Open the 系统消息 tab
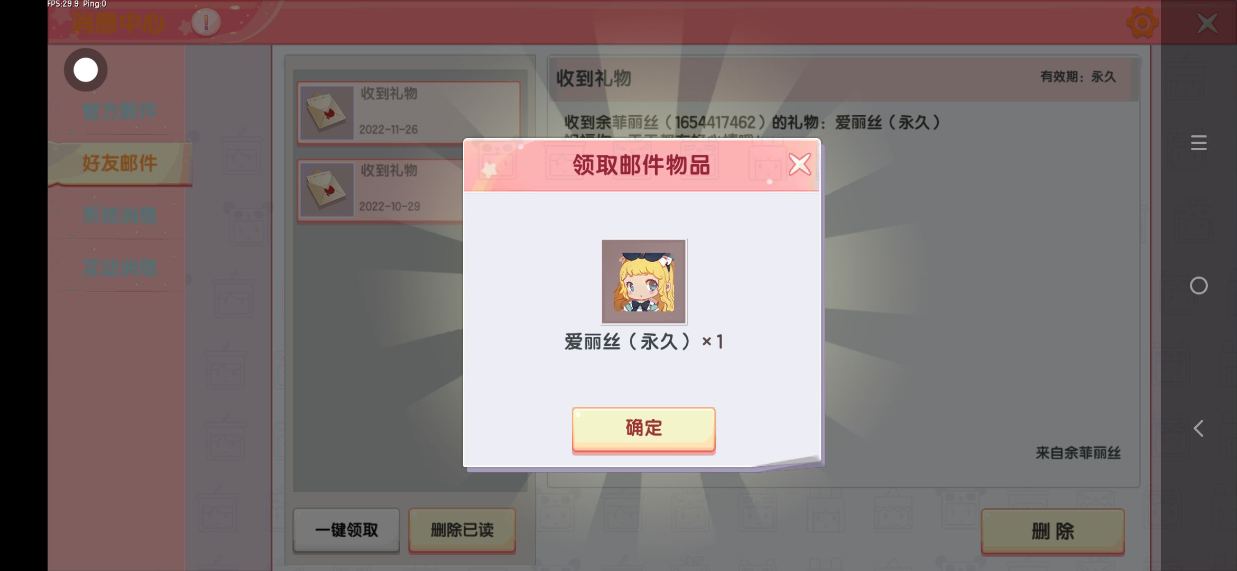Image resolution: width=1237 pixels, height=571 pixels. pyautogui.click(x=119, y=215)
